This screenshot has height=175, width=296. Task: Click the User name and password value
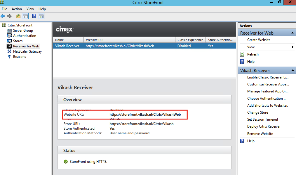[x=130, y=133]
